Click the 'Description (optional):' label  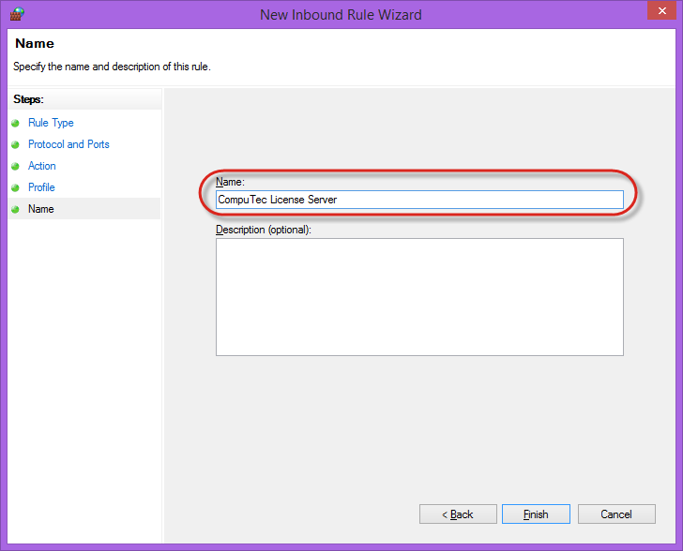click(264, 230)
